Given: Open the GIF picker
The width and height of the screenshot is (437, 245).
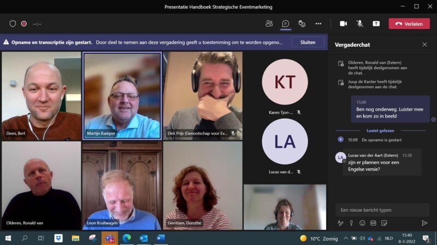Looking at the screenshot, I should click(373, 223).
